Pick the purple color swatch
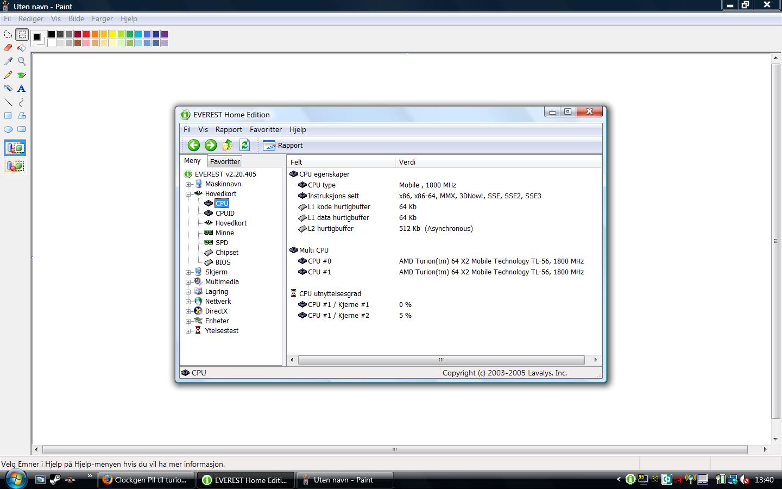 165,34
